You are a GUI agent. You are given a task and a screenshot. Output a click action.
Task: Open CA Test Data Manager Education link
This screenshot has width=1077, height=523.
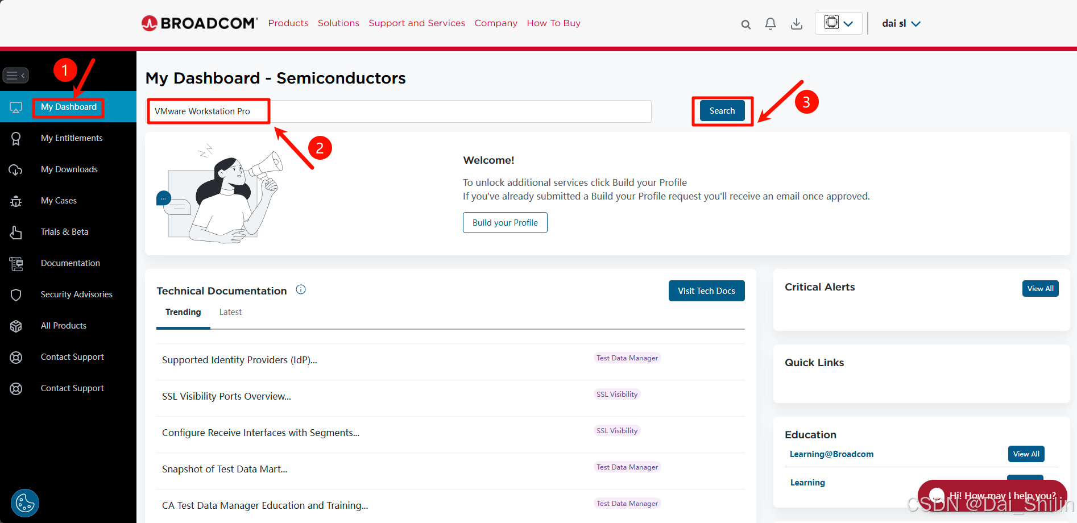click(265, 506)
